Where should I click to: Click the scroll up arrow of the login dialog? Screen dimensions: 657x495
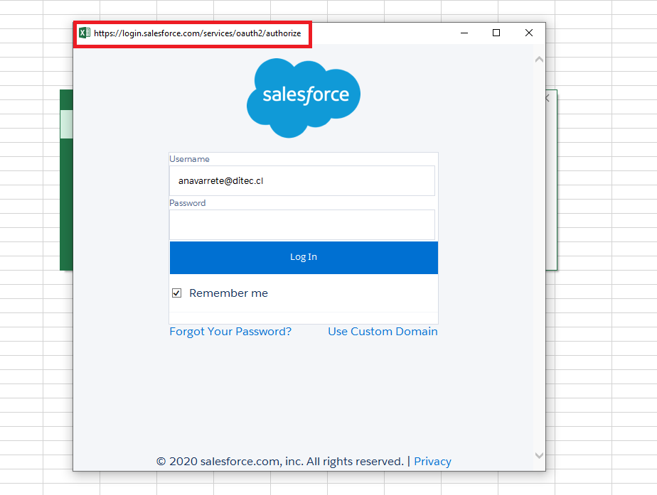539,60
